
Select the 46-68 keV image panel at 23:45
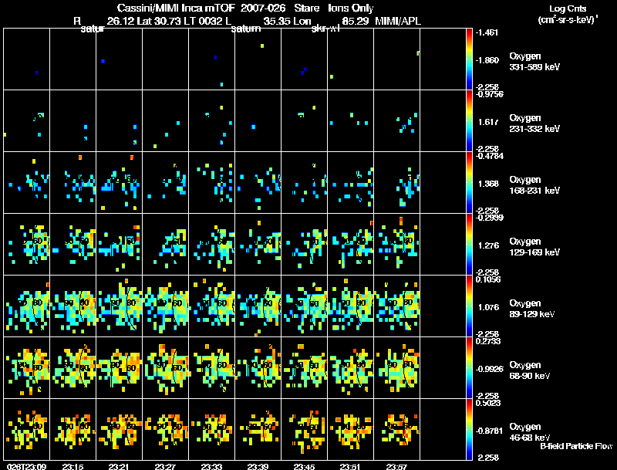[305, 429]
